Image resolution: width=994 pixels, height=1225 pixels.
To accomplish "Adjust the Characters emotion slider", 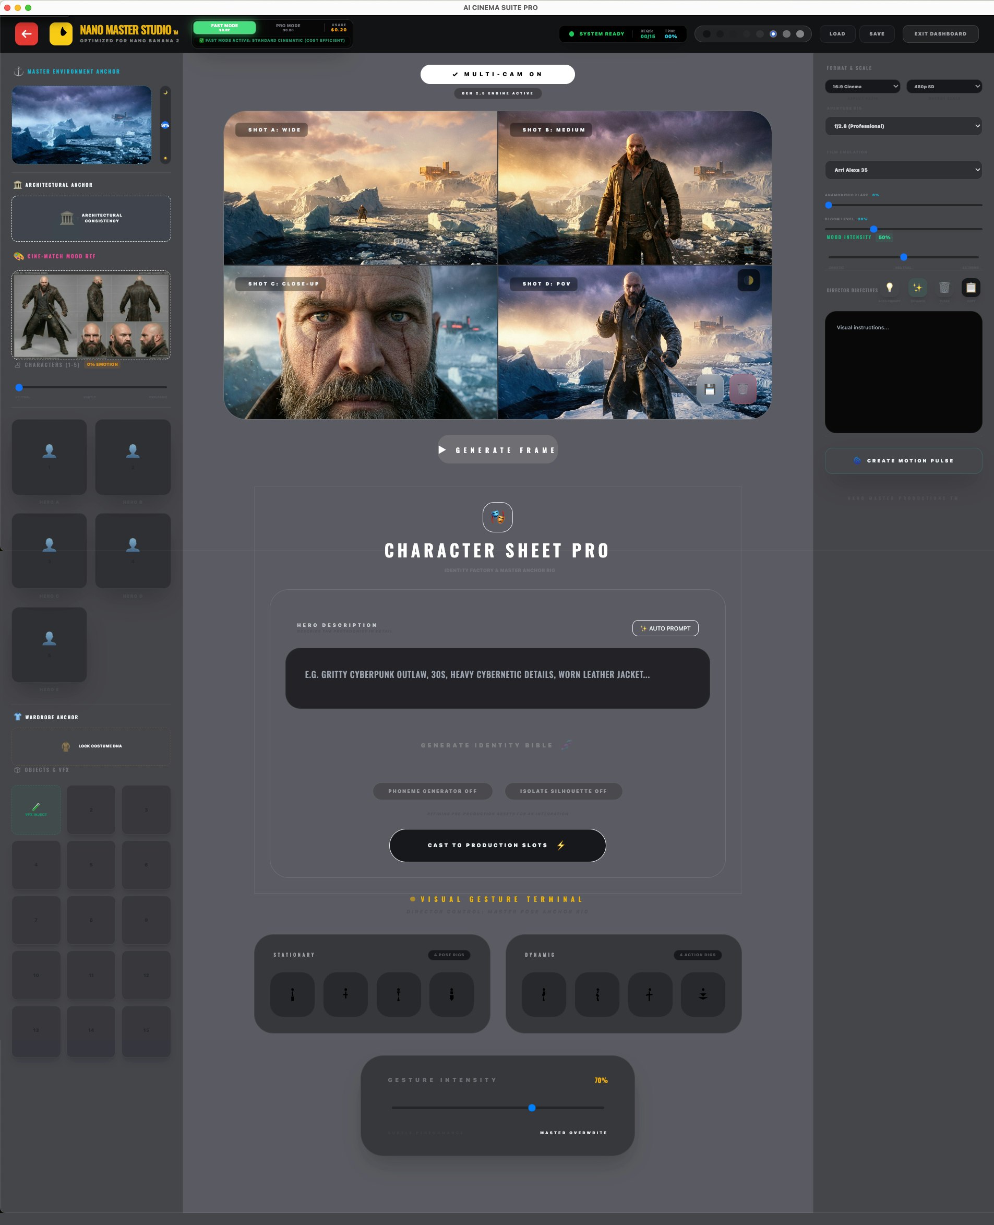I will point(91,387).
